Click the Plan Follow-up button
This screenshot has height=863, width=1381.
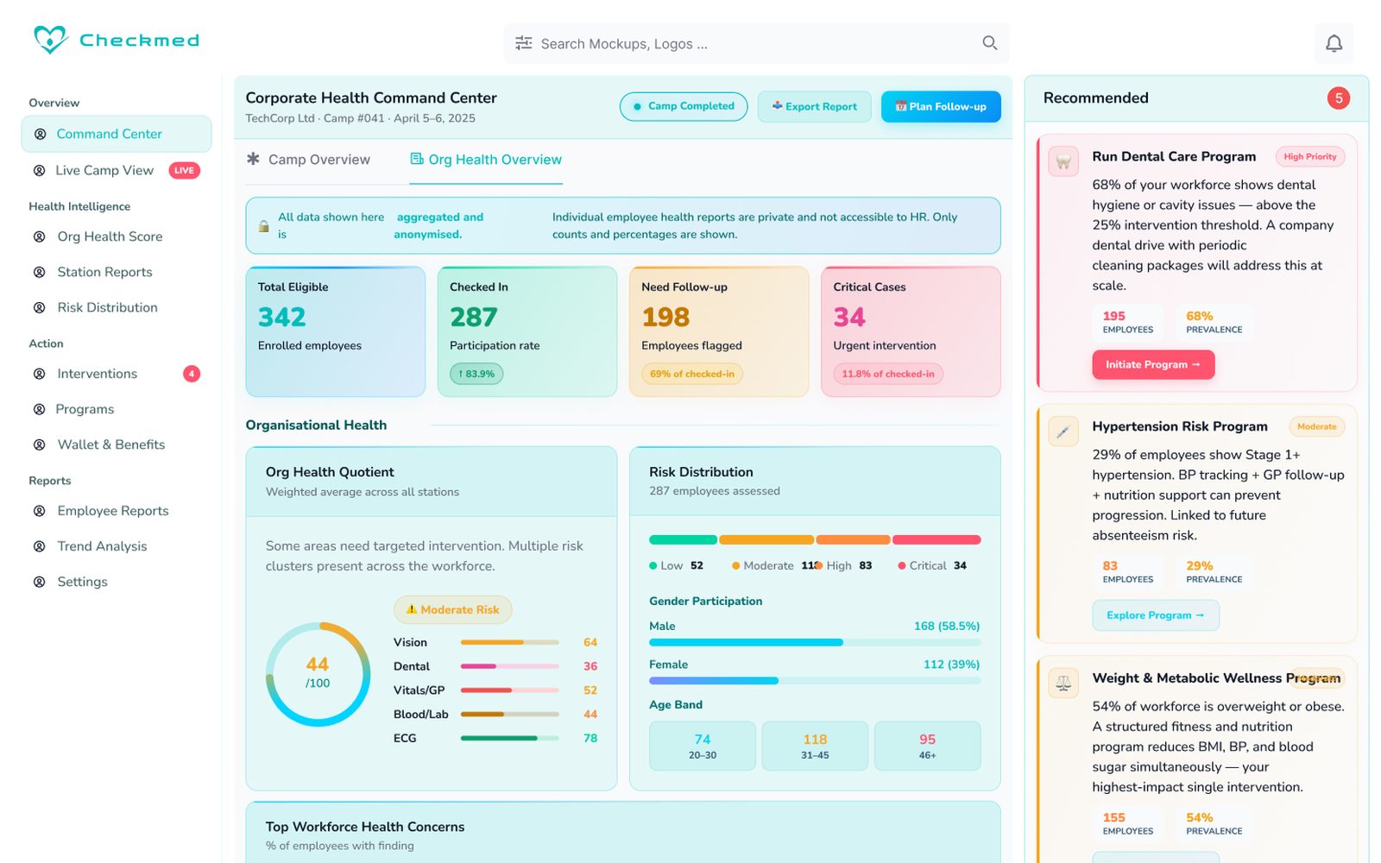click(941, 106)
